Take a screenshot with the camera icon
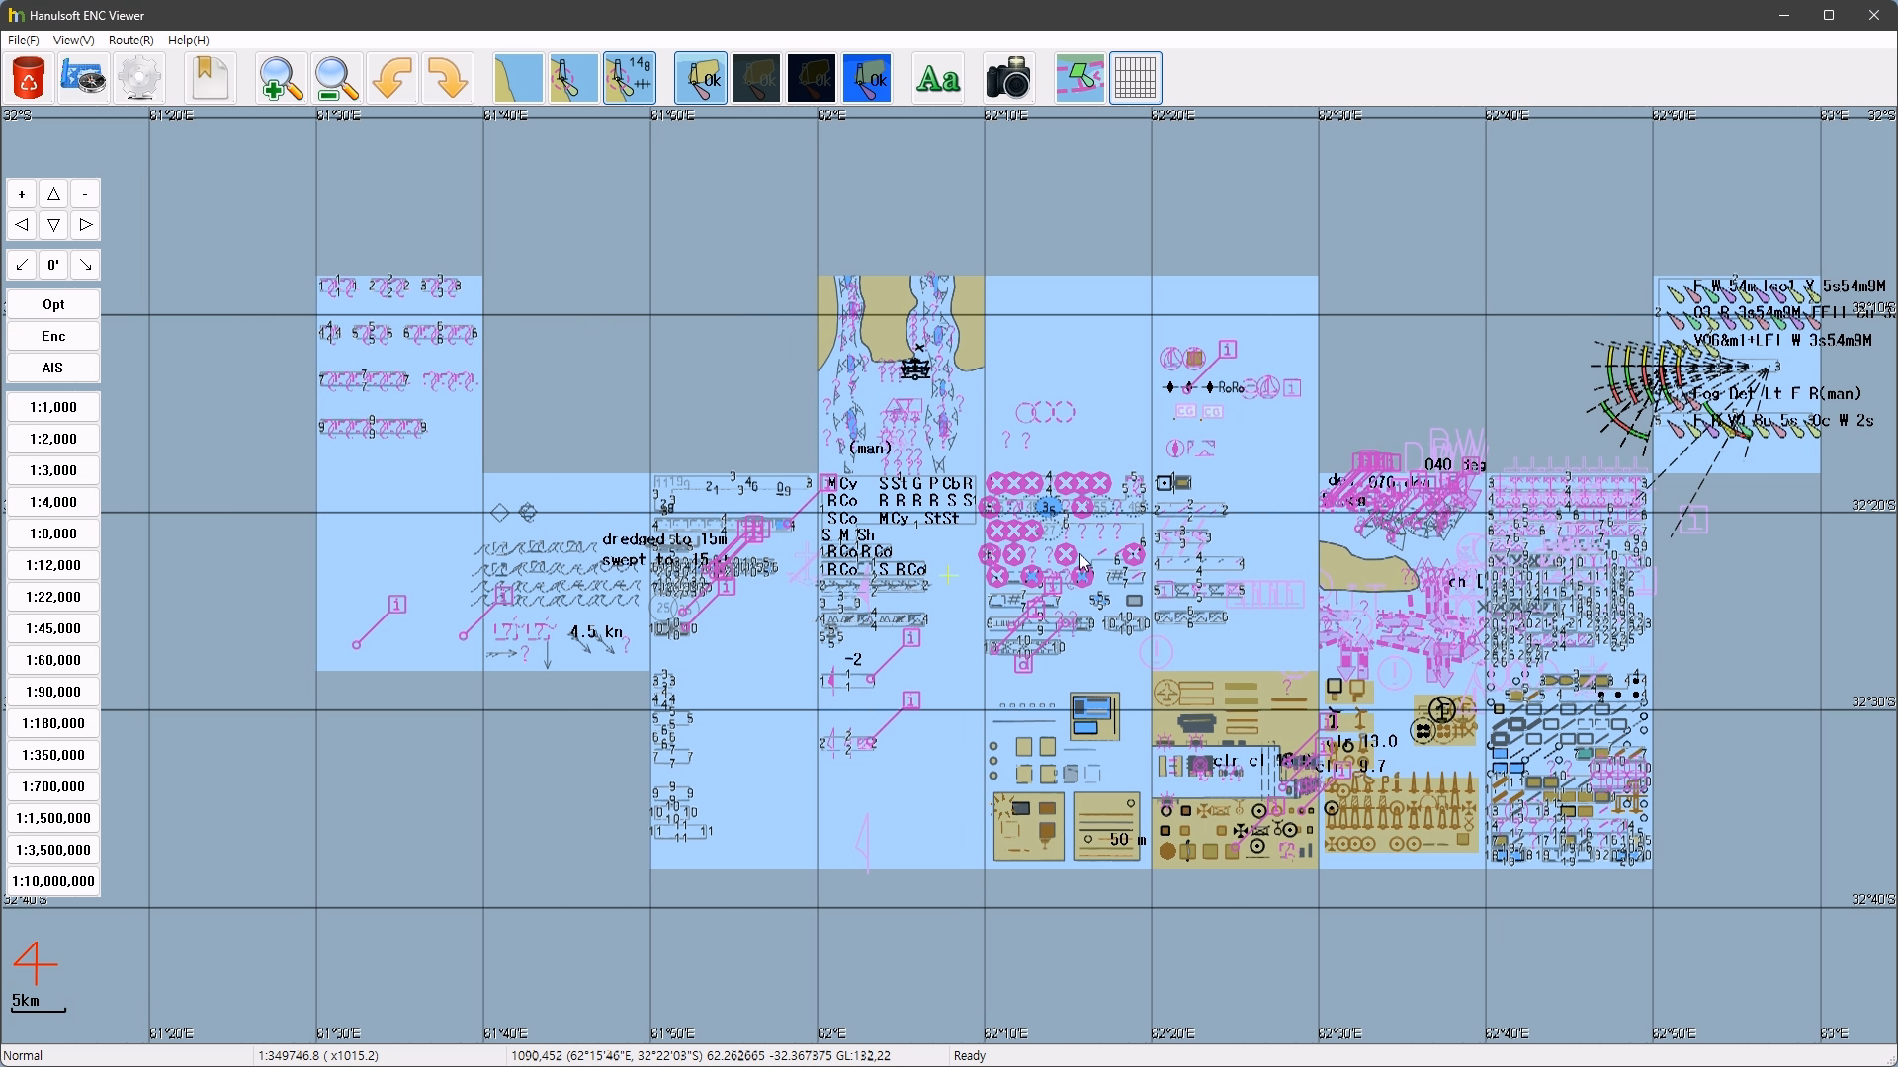Screen dimensions: 1898x1067 [1008, 78]
